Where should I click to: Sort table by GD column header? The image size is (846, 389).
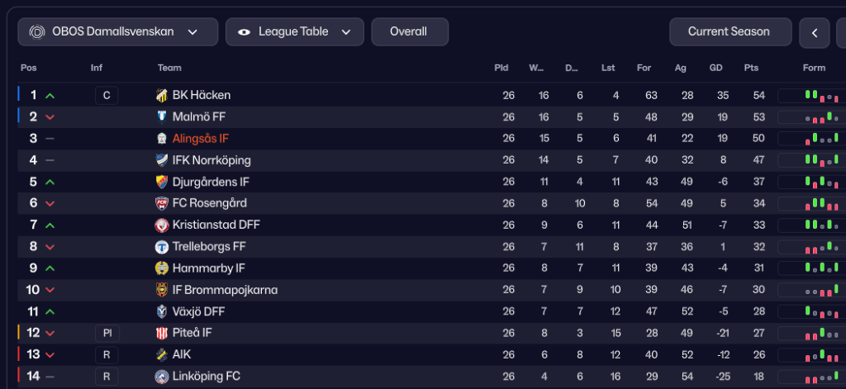[716, 68]
